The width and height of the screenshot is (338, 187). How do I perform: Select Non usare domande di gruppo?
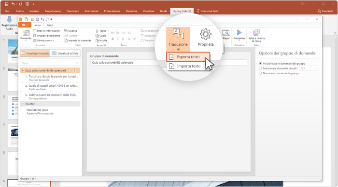click(x=260, y=73)
